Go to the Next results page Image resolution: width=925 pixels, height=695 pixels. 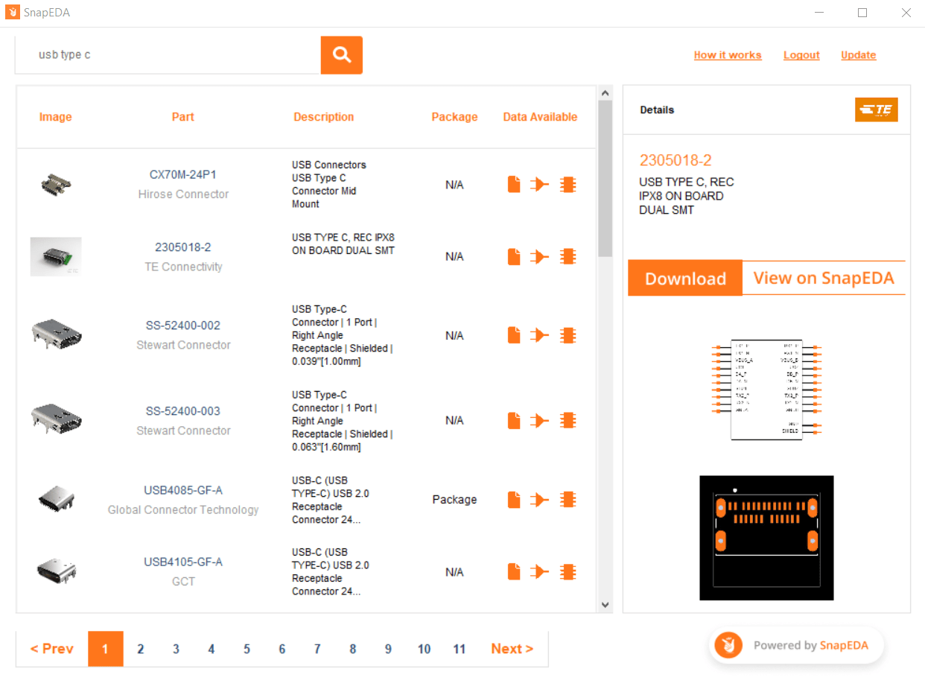(512, 648)
